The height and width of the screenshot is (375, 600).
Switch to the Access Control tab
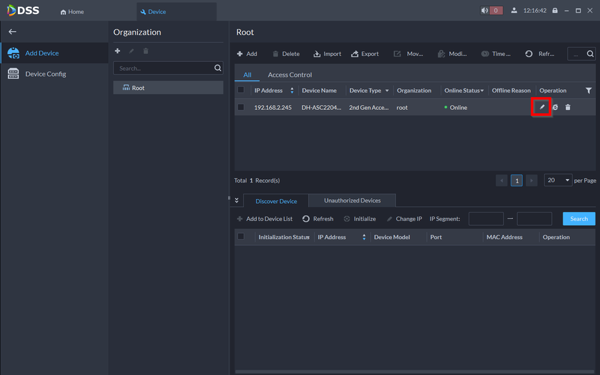pyautogui.click(x=289, y=75)
